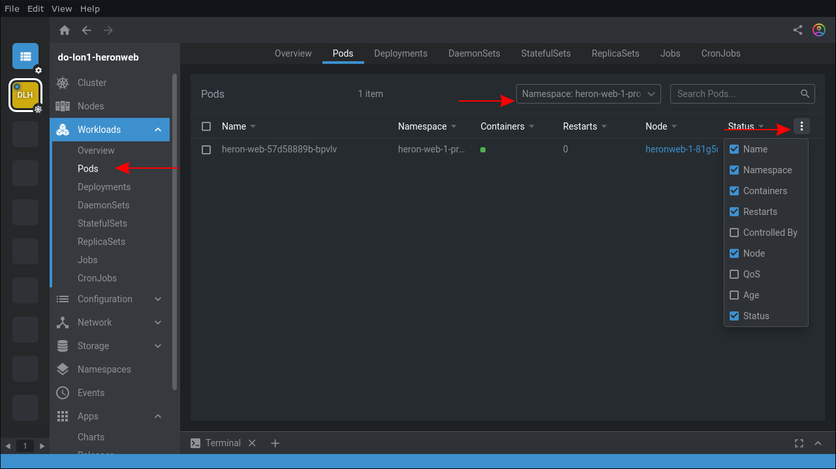Screen dimensions: 836x469
Task: Select the DLH cluster icon in the sidebar
Action: (x=25, y=95)
